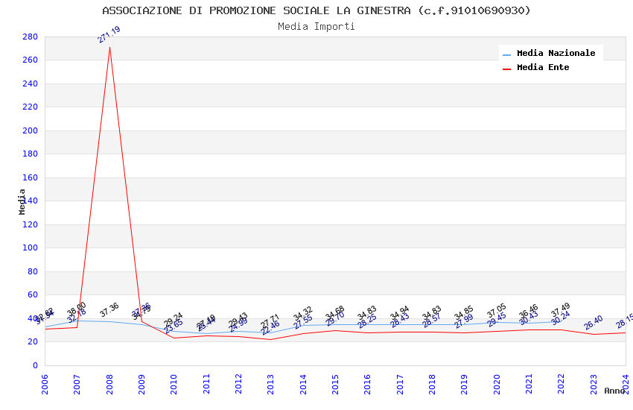
Task: Click the 23.65 value label for 2010
Action: 174,327
